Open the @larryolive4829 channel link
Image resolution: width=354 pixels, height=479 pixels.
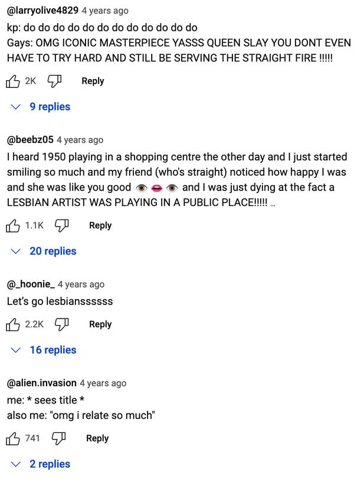[42, 11]
